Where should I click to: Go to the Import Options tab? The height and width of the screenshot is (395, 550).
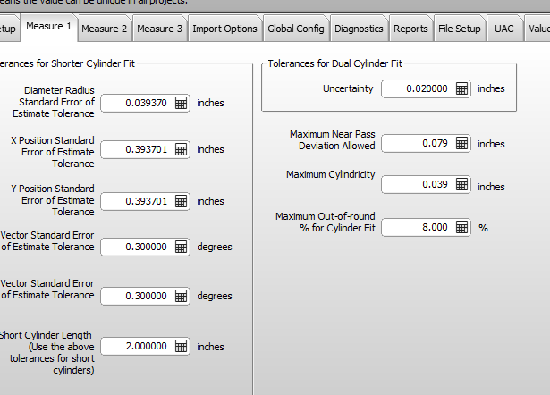[x=224, y=29]
